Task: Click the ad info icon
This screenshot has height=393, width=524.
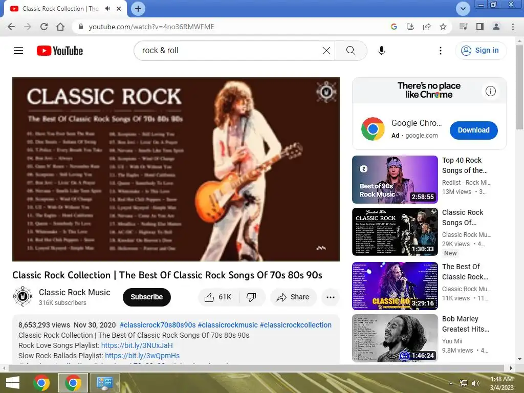Action: pyautogui.click(x=491, y=91)
